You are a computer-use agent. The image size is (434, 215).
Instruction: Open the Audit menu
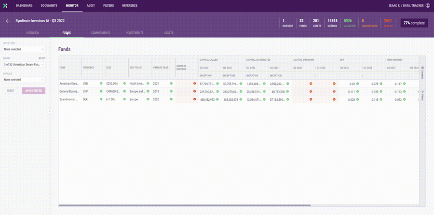tap(91, 5)
